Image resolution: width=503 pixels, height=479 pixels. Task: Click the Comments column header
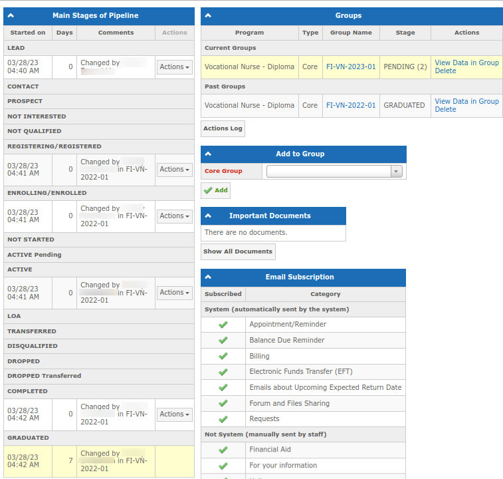point(116,33)
